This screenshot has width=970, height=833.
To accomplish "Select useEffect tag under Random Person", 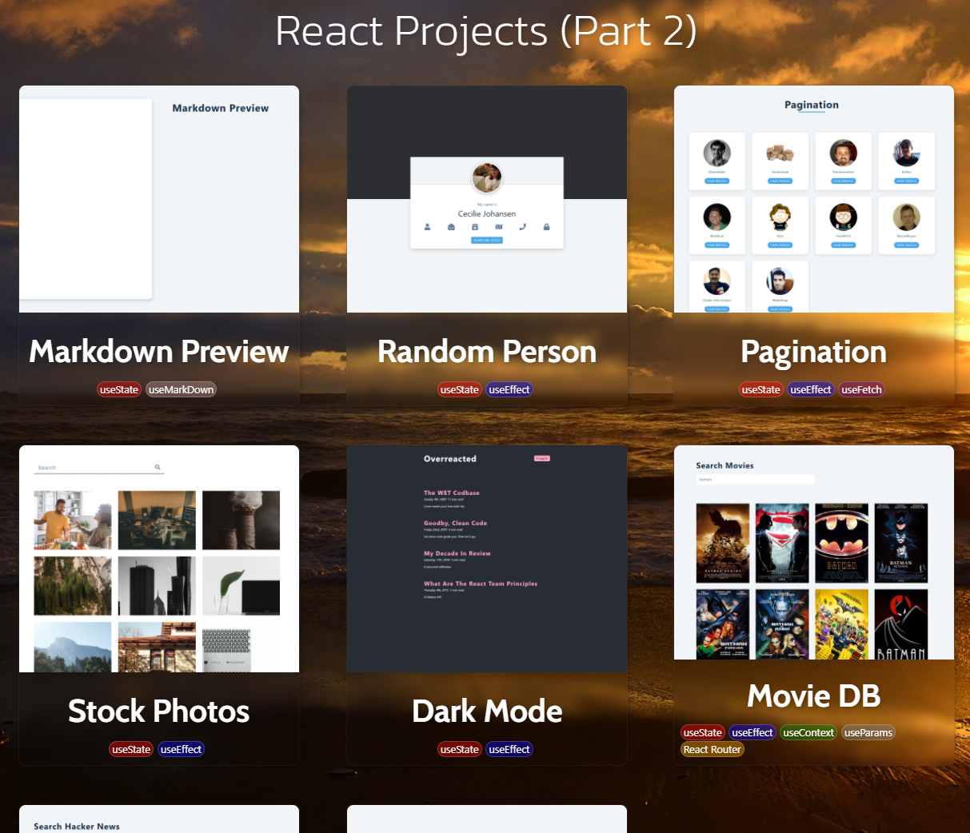I will pos(509,390).
